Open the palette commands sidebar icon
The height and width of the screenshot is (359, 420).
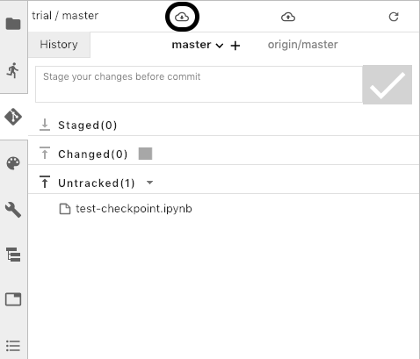coord(13,163)
